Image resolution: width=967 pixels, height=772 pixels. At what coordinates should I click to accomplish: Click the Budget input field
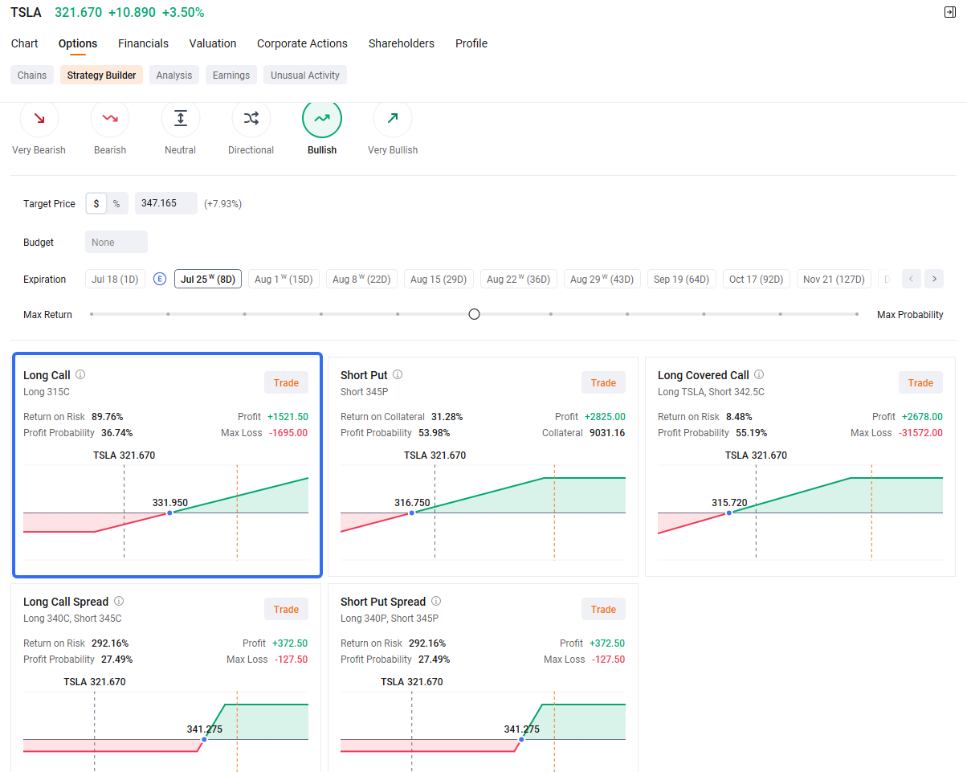coord(116,242)
